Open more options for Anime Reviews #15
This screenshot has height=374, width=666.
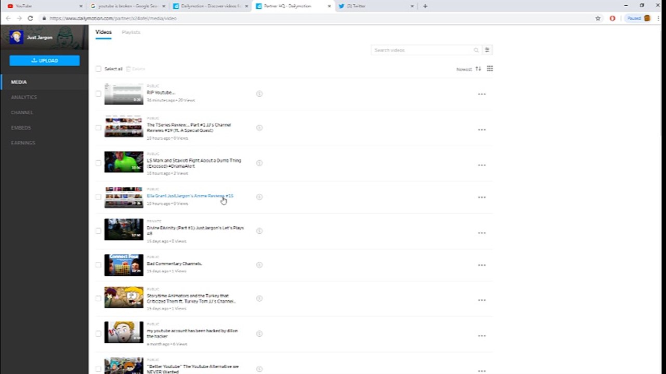point(482,197)
